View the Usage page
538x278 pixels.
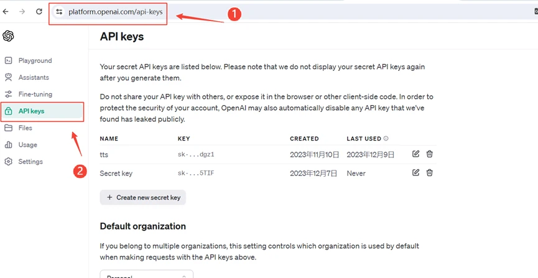27,144
